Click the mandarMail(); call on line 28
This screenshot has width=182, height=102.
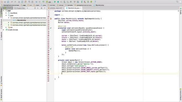[75, 51]
